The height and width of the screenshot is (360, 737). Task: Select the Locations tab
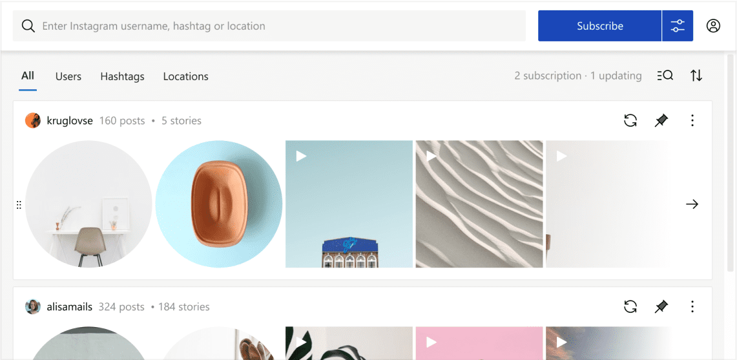(x=185, y=76)
